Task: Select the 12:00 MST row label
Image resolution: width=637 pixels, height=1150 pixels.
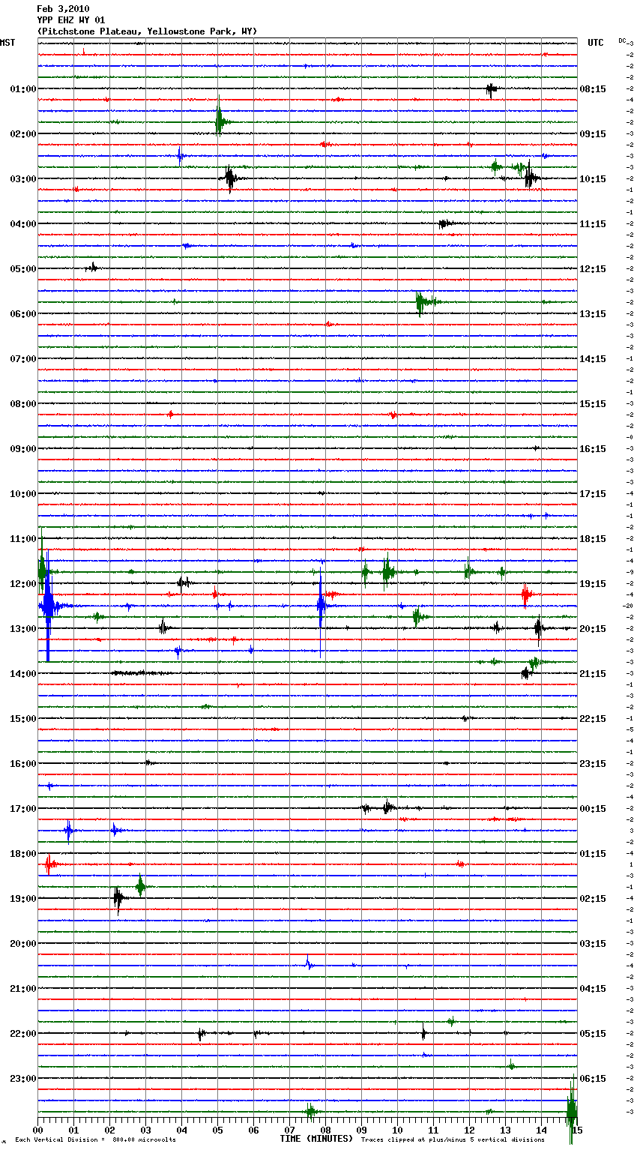Action: [23, 584]
